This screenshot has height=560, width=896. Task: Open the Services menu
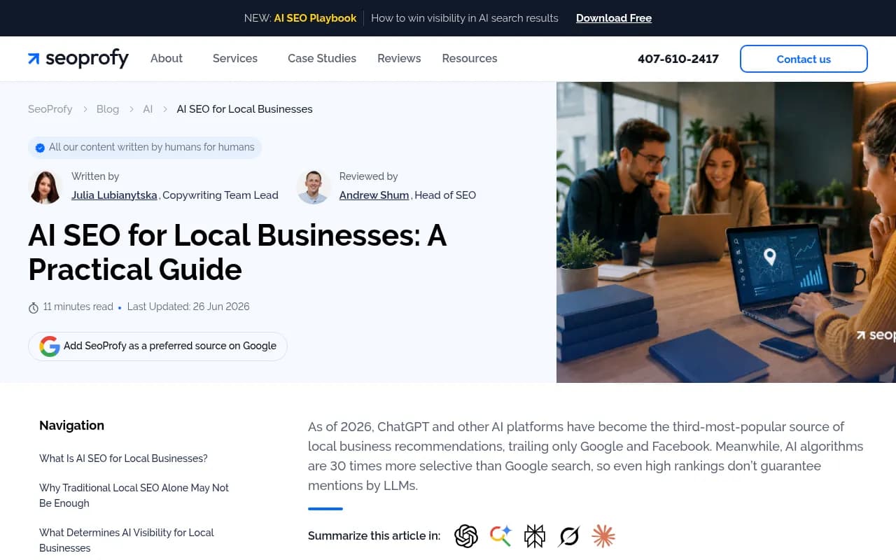[235, 59]
